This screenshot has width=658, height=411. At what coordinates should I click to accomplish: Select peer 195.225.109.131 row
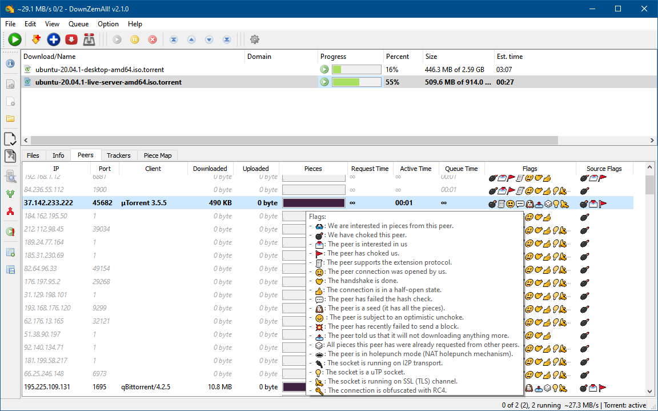pos(327,386)
